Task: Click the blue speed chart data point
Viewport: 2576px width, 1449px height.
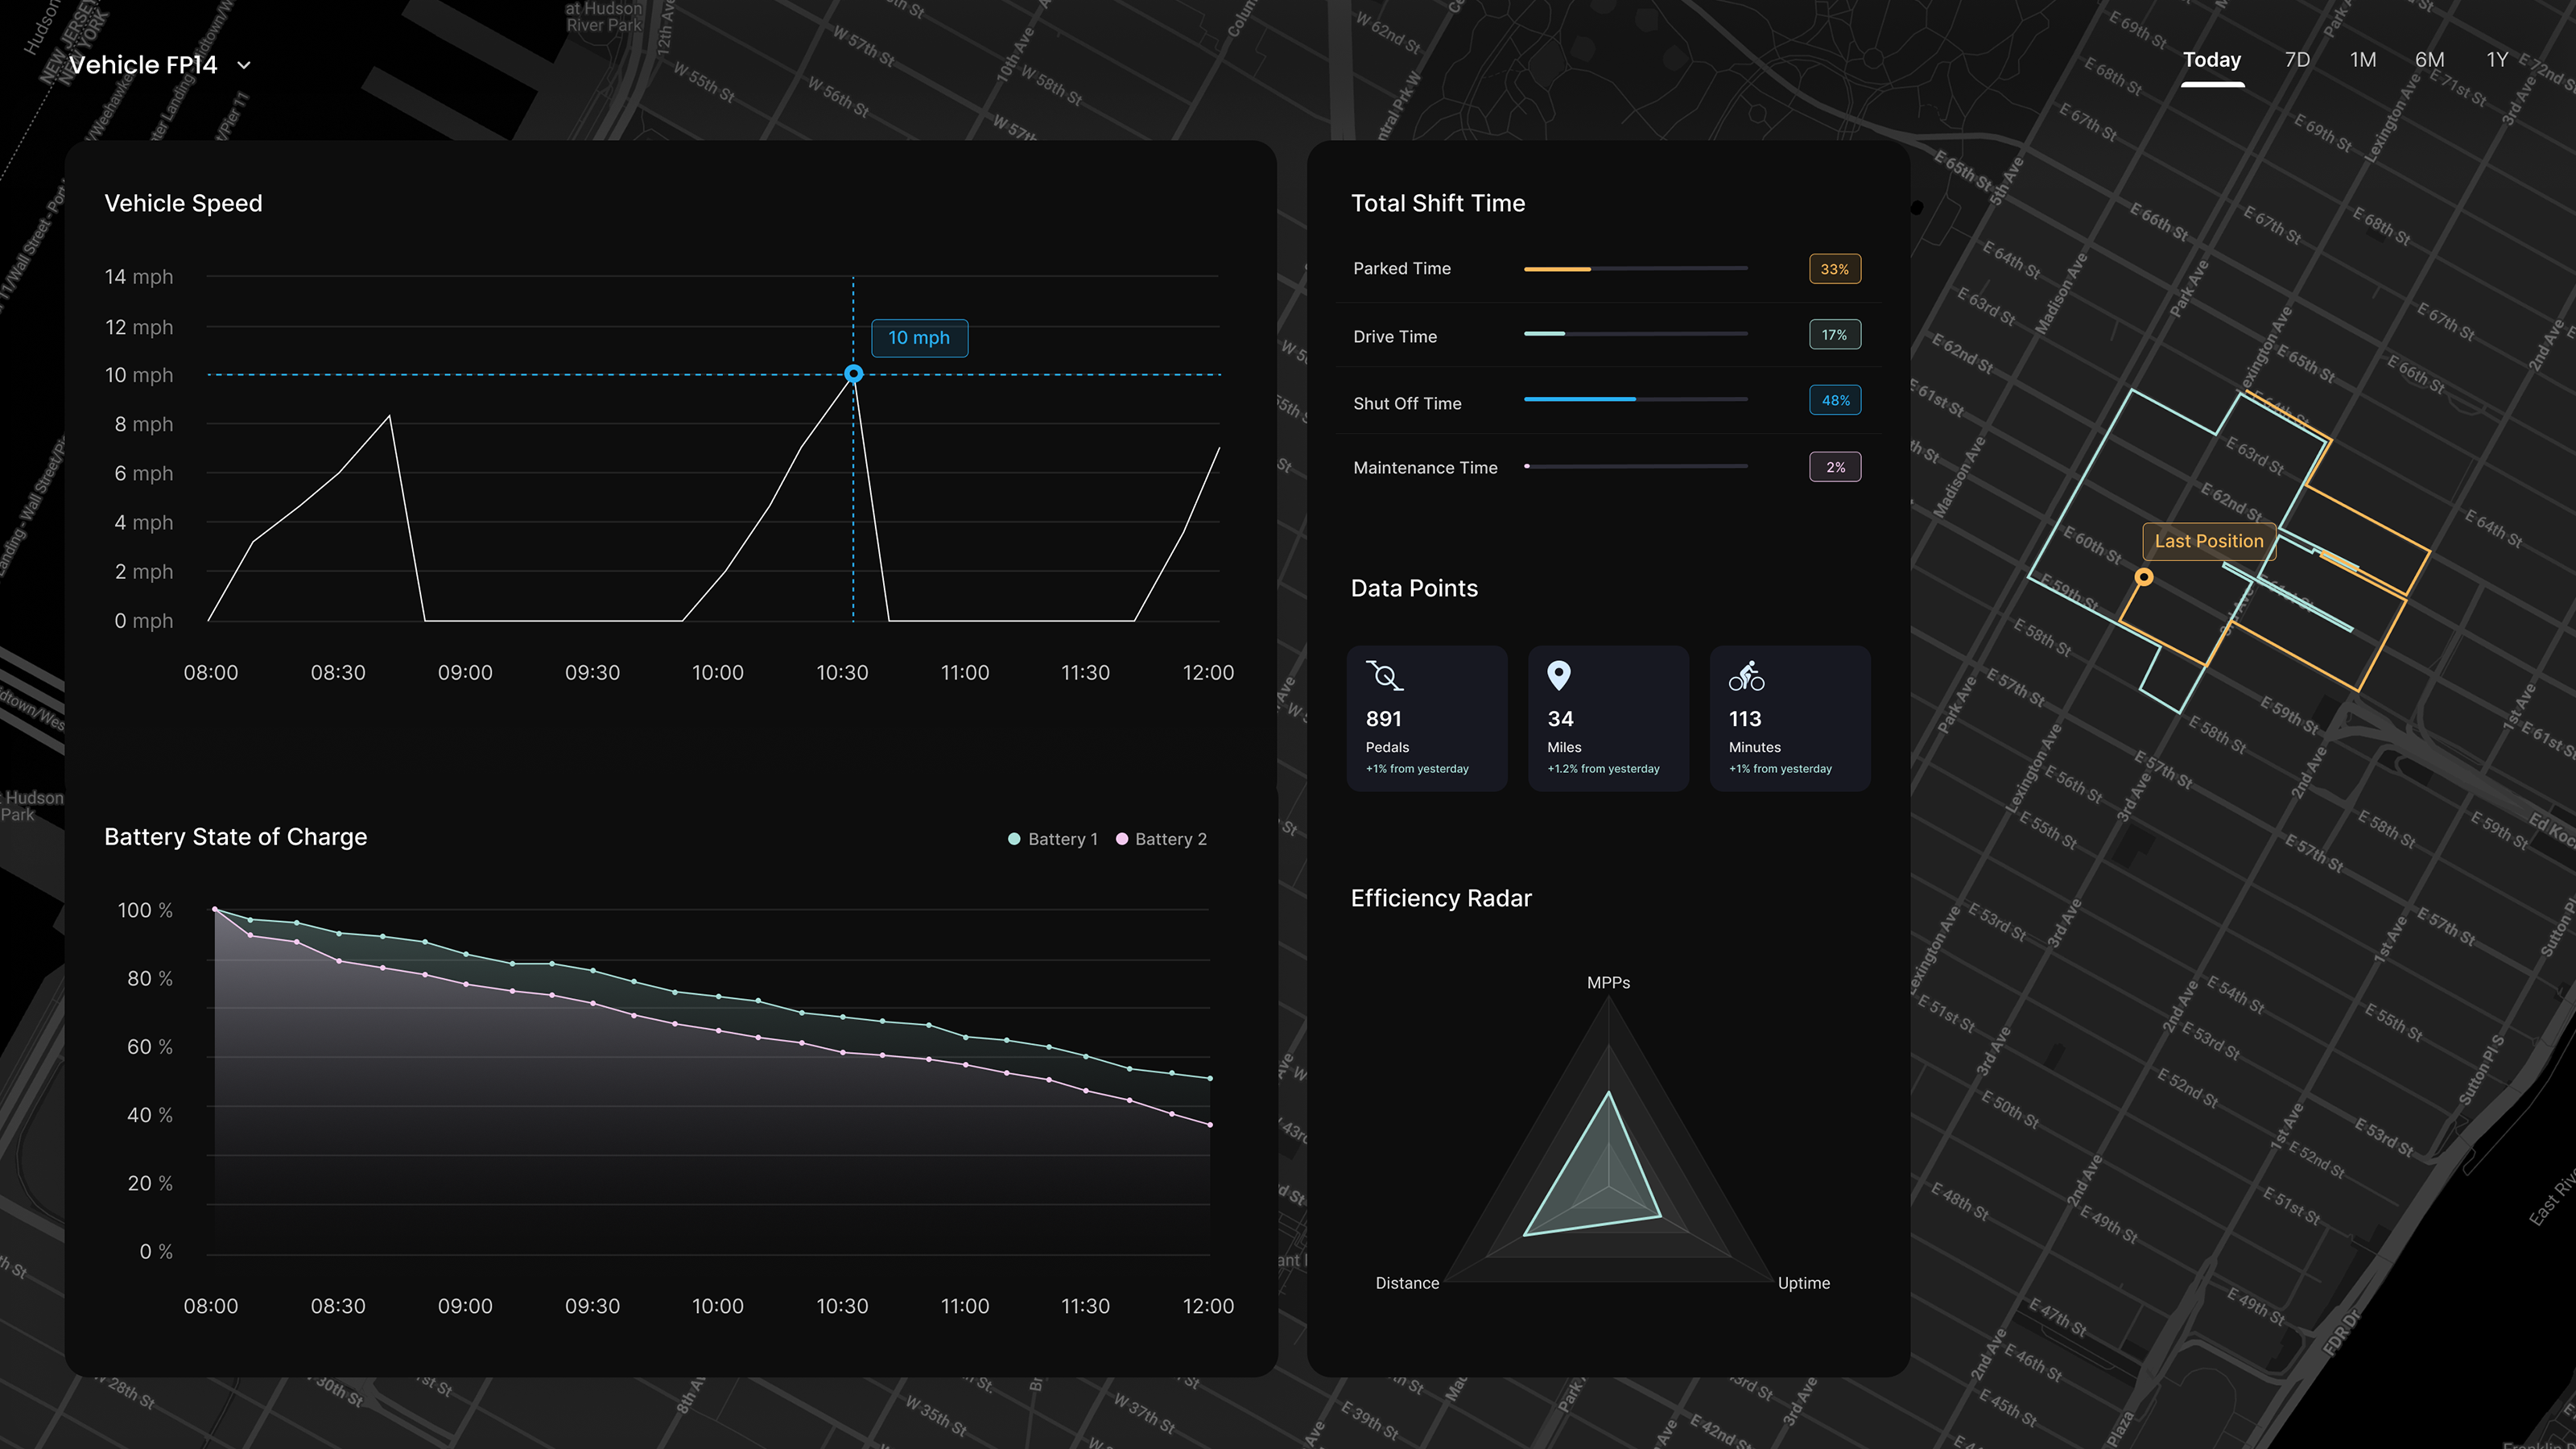Action: 853,374
